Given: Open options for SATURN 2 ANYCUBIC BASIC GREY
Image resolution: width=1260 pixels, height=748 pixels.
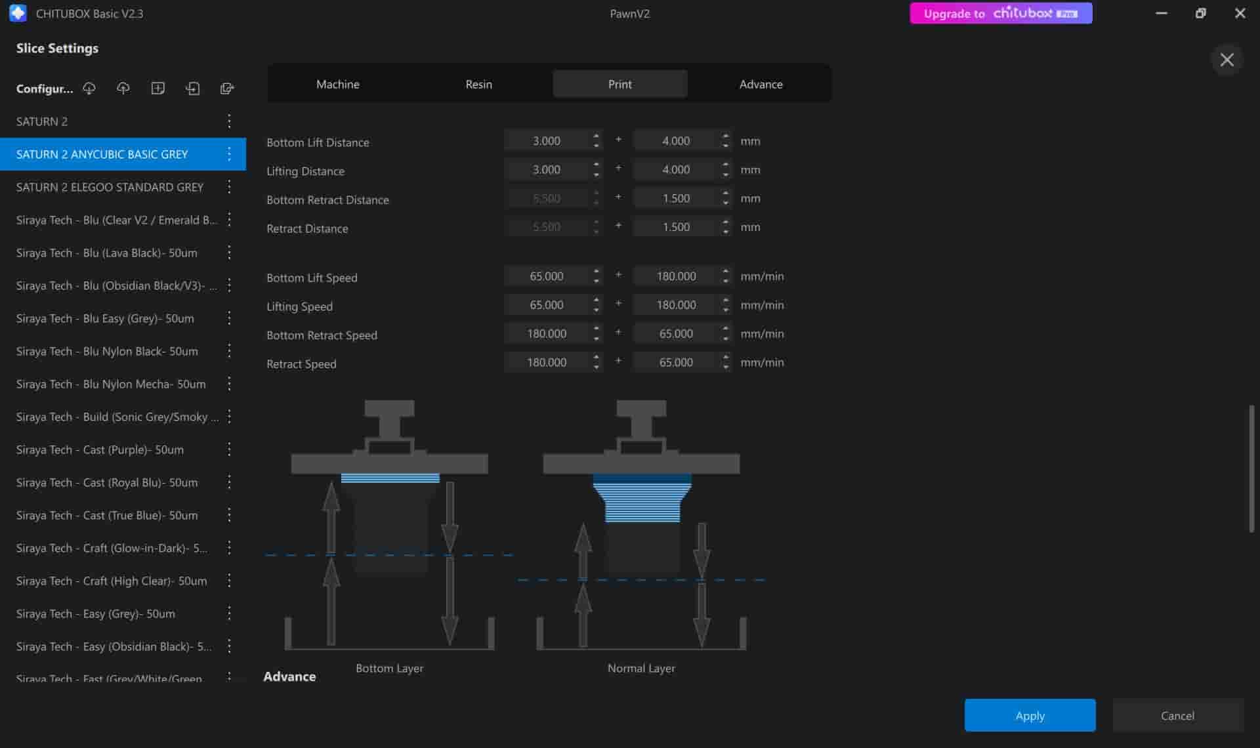Looking at the screenshot, I should pos(229,154).
